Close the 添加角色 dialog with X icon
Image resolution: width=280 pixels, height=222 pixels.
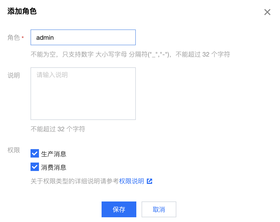[267, 12]
